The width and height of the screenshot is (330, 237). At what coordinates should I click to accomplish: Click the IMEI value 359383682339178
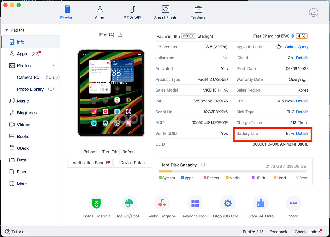[x=211, y=101]
